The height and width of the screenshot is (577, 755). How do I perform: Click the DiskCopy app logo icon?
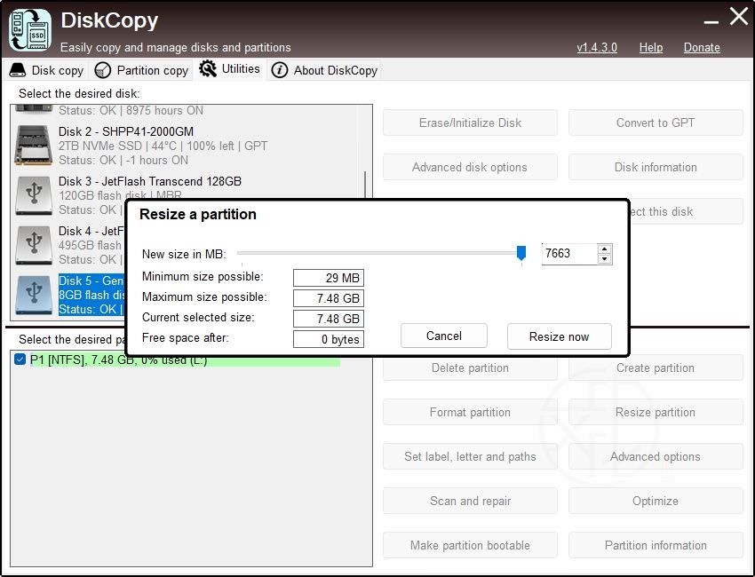tap(29, 29)
